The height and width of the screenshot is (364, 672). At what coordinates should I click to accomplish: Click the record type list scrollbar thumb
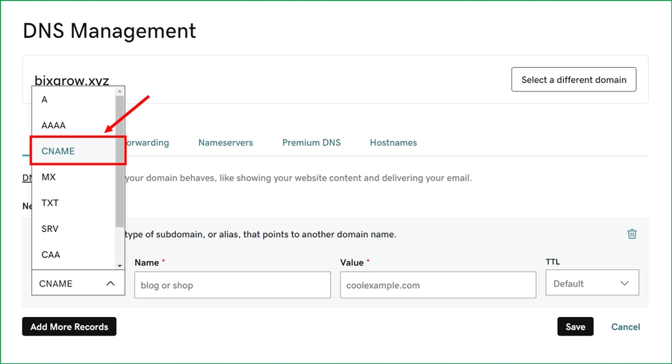119,160
